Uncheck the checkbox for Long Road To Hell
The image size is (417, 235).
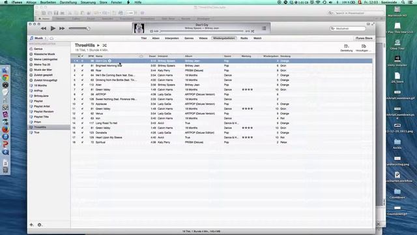[82, 123]
